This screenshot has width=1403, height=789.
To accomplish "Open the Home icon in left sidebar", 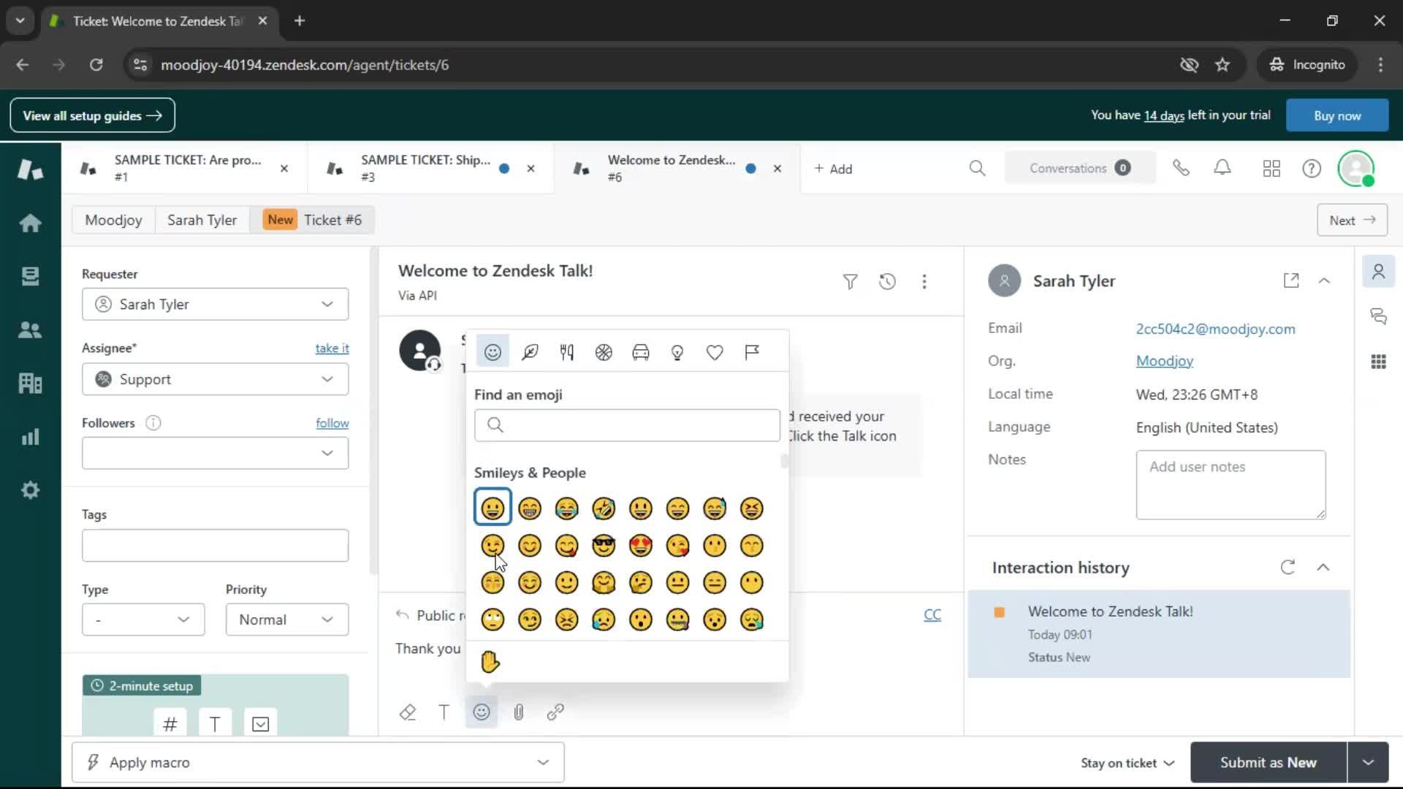I will click(x=30, y=223).
